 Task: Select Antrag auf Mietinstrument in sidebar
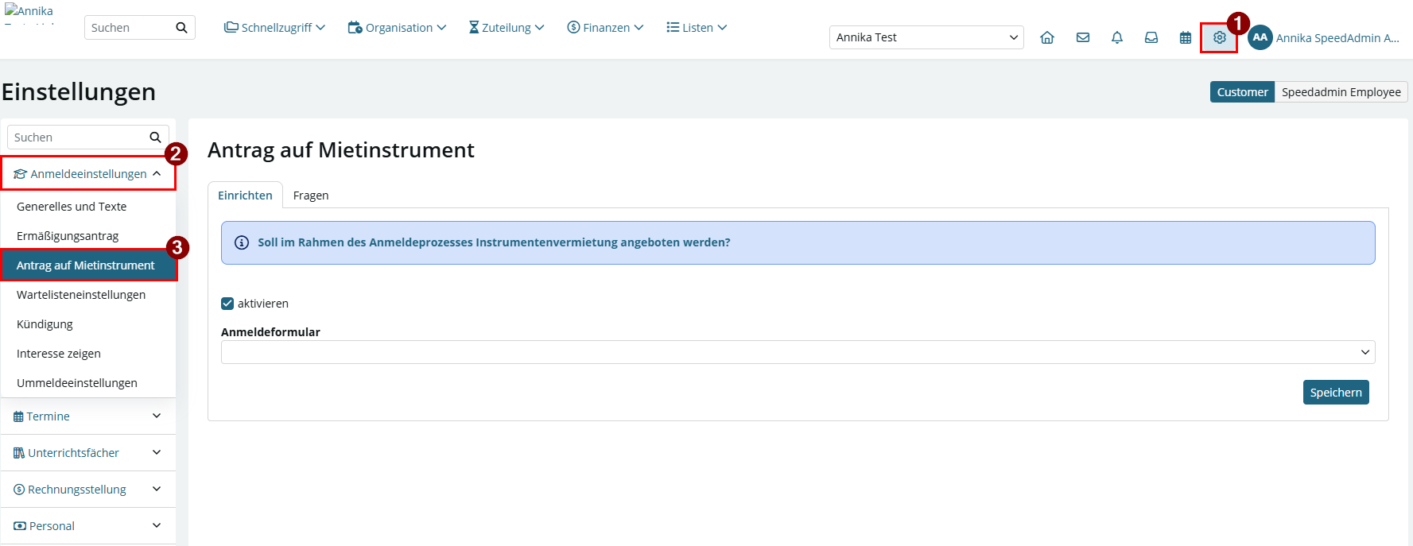[x=88, y=265]
